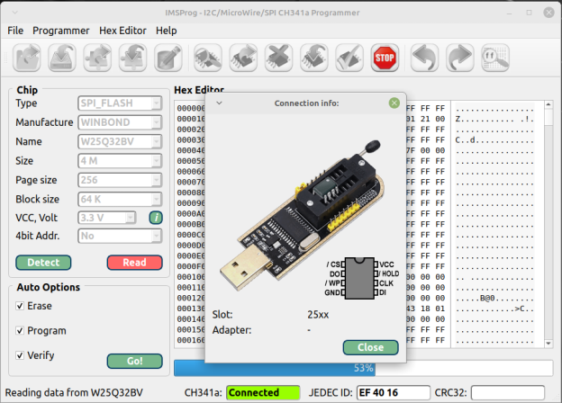Viewport: 562px width, 403px height.
Task: Click the green info icon beside VCC
Action: pos(156,218)
